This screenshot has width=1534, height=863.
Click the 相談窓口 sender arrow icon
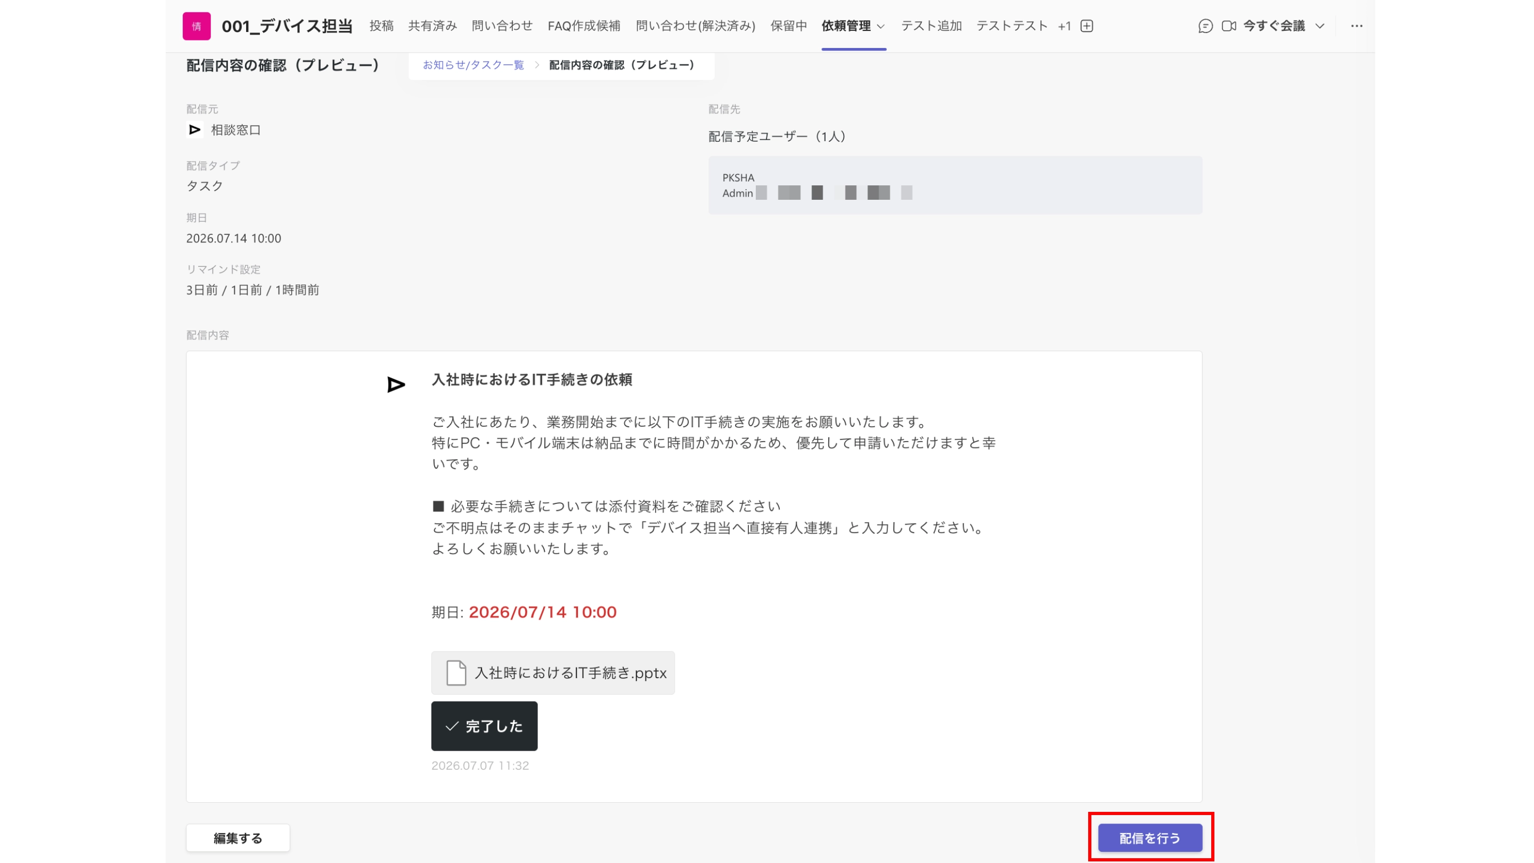195,130
